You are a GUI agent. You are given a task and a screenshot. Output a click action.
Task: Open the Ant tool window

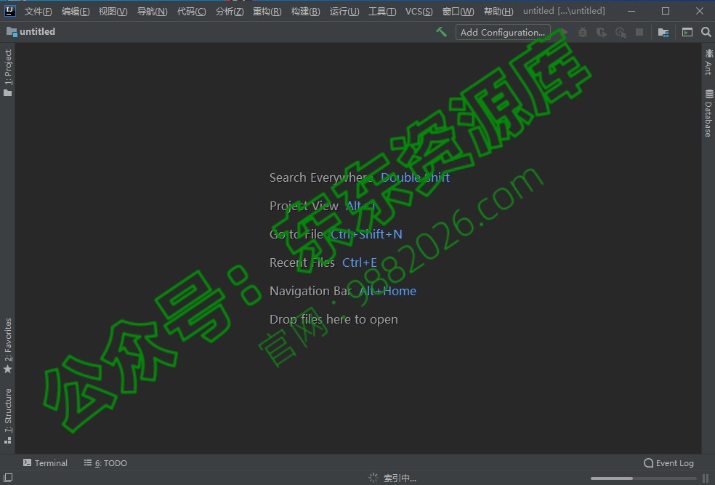[708, 64]
